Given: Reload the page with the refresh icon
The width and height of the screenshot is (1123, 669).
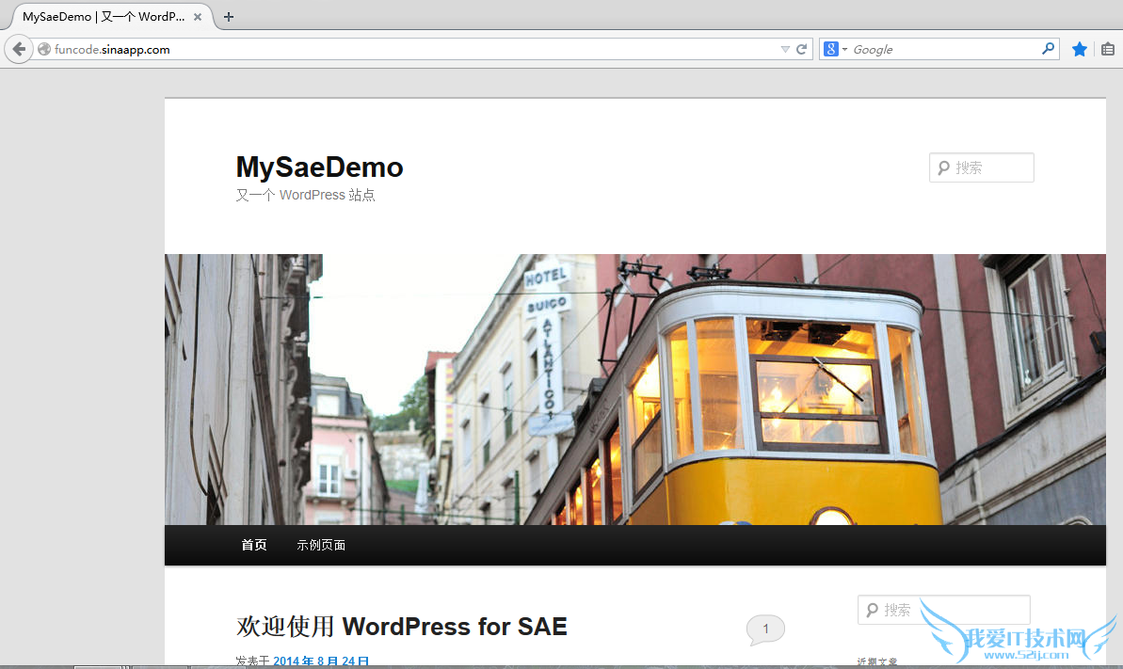Looking at the screenshot, I should pos(802,49).
